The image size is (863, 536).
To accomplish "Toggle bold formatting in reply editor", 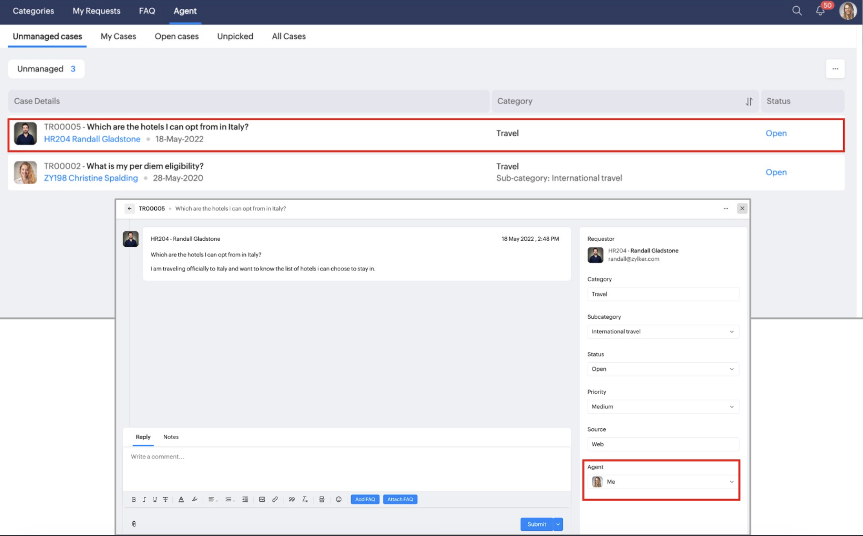I will 134,499.
